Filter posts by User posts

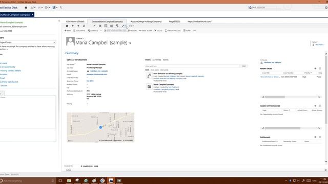coord(164,70)
